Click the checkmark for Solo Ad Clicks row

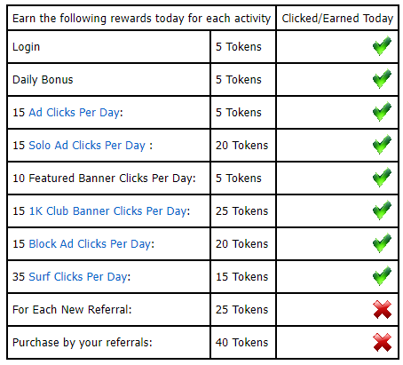(x=382, y=145)
